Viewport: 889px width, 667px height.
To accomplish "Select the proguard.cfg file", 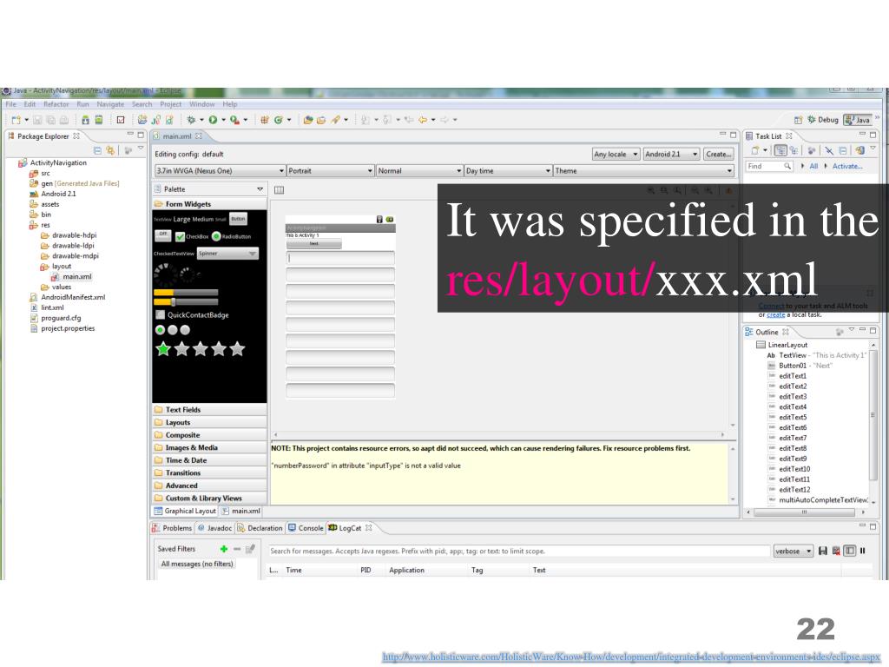I will point(56,318).
